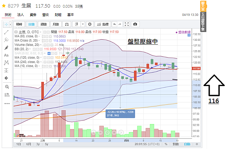Toggle the % percentage scale
Screen dimensions: 227x151
pos(166,144)
